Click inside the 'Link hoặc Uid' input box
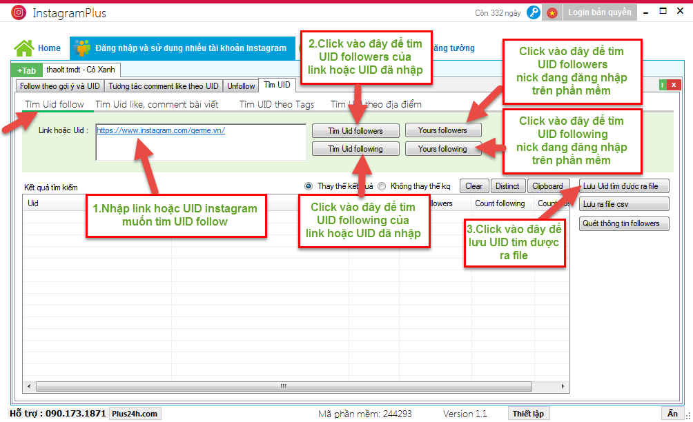This screenshot has height=422, width=693. 201,142
